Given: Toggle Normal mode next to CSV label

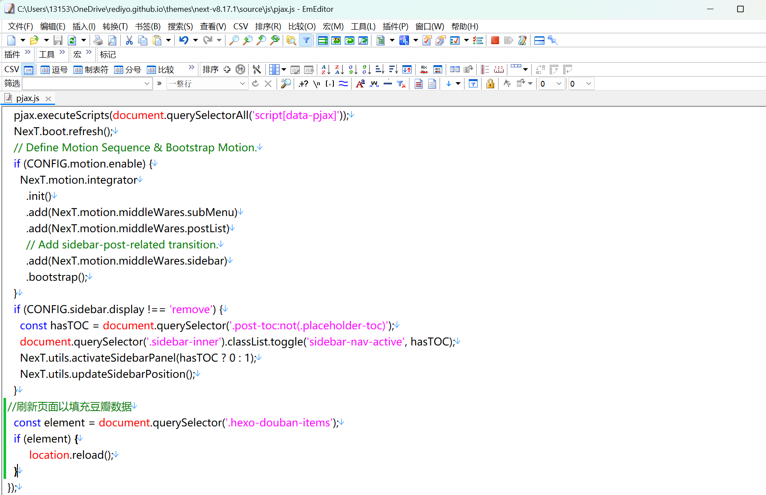Looking at the screenshot, I should point(28,70).
